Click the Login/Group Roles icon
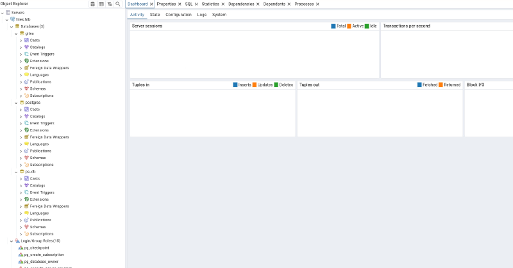The image size is (513, 268). pos(17,241)
